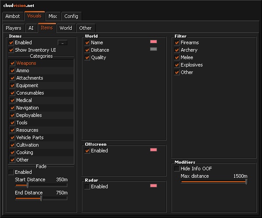Open the Config tab
Screen dimensions: 262x218
click(71, 16)
